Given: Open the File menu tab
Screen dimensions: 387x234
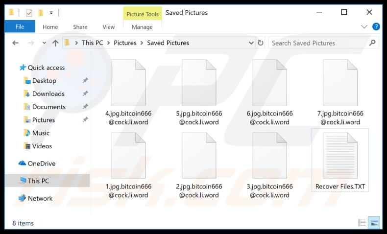Looking at the screenshot, I should (20, 26).
